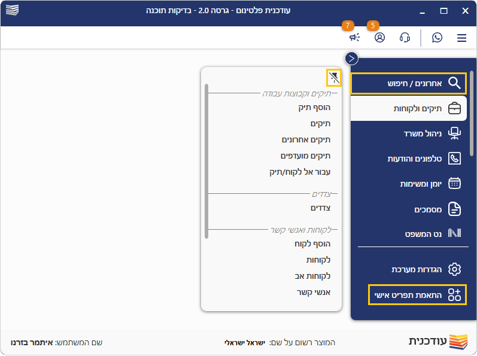477x356 pixels.
Task: Open the hamburger menu icon
Action: 461,38
